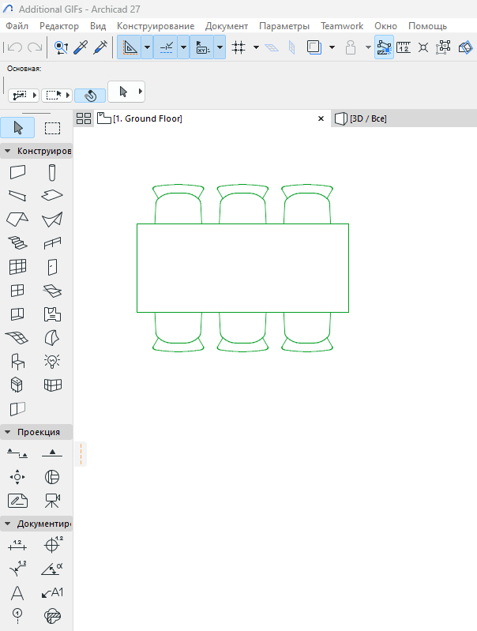Toggle Grid Snap button

[238, 47]
